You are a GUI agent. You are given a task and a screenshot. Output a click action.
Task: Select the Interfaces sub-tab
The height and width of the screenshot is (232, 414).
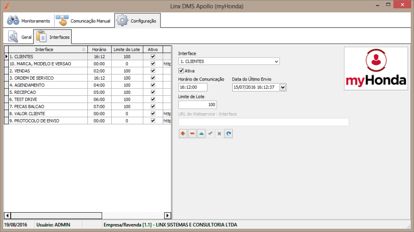point(52,37)
